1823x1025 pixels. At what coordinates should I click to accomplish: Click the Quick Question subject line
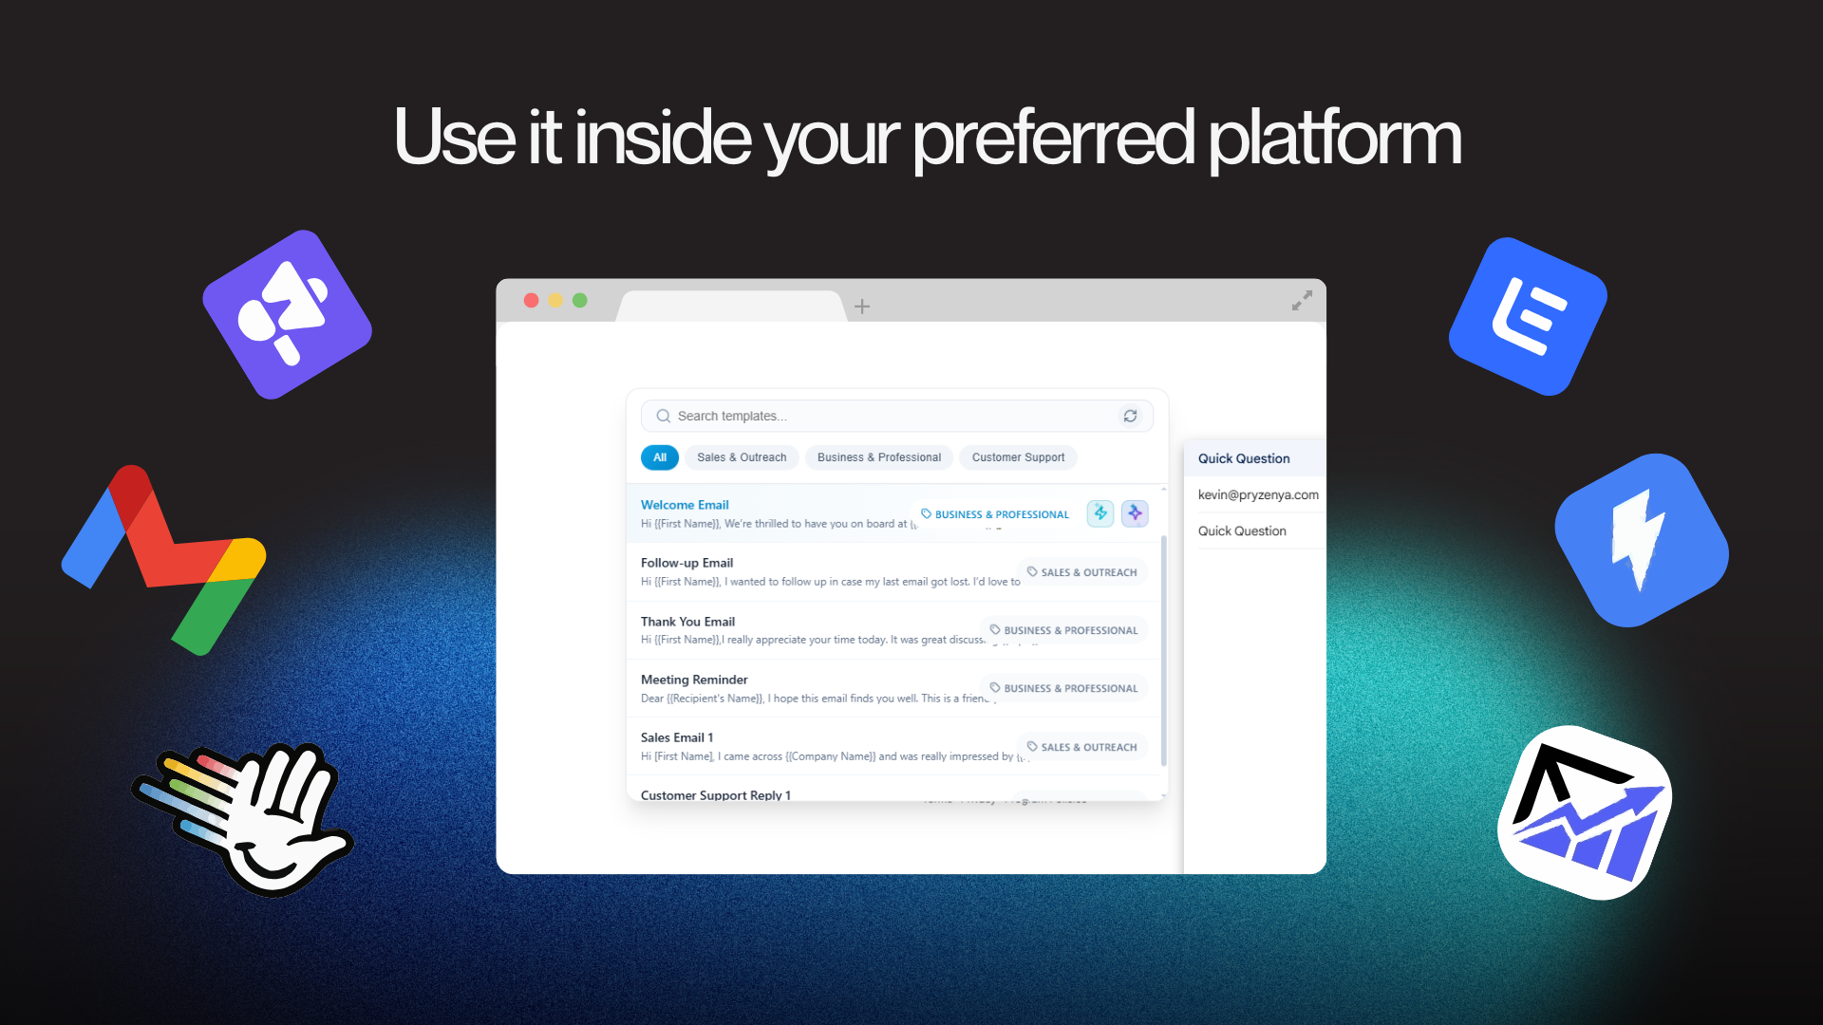pos(1242,531)
